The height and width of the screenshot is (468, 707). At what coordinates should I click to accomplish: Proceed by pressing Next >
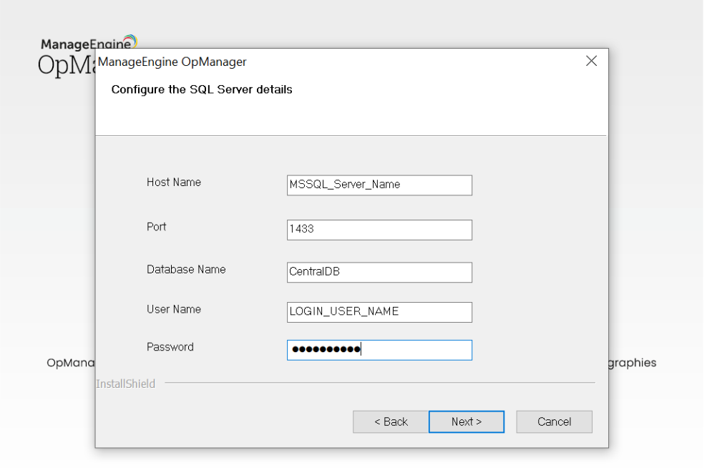point(467,422)
